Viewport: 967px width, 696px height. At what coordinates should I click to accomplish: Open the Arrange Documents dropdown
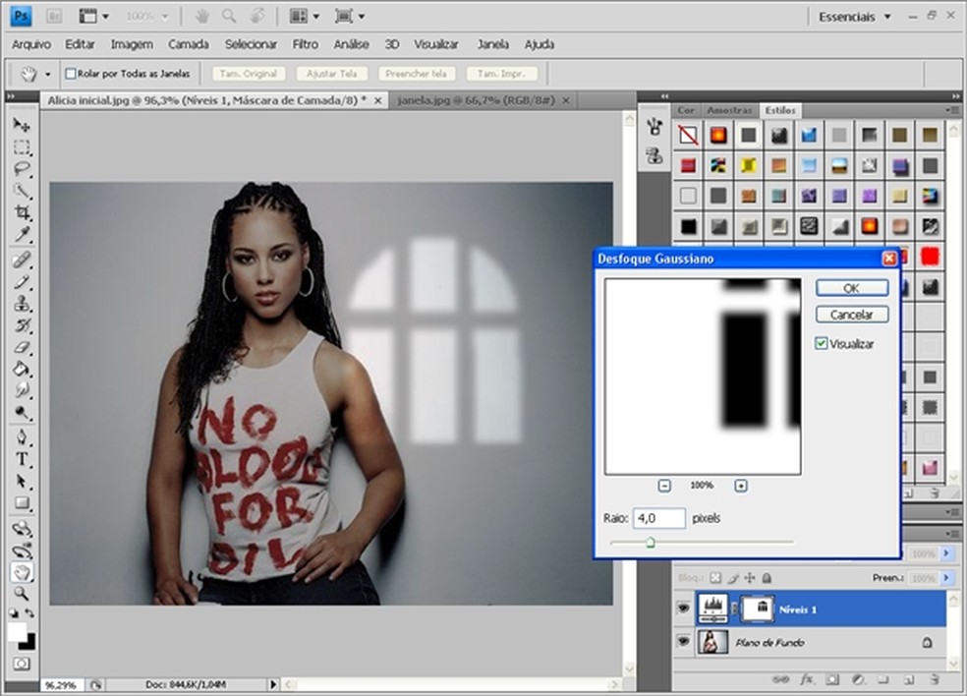tap(305, 16)
